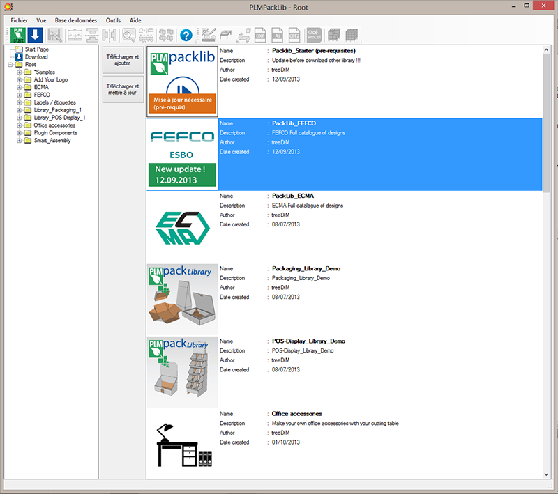Click the library list scroll down arrow
Screen dimensions: 558x494
(546, 474)
